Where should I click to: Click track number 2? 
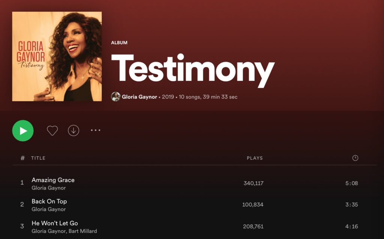pos(22,204)
